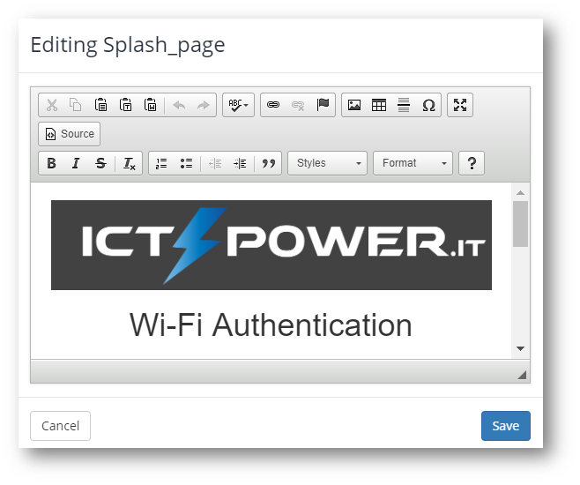Click the editor scrollbar down arrow
Screen dimensions: 580x485
click(520, 348)
